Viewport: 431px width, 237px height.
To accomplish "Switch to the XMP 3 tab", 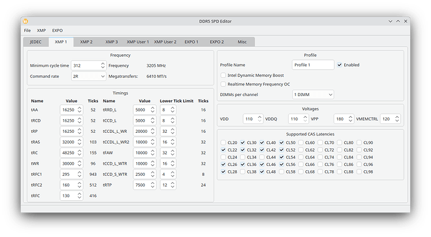I will [x=111, y=42].
